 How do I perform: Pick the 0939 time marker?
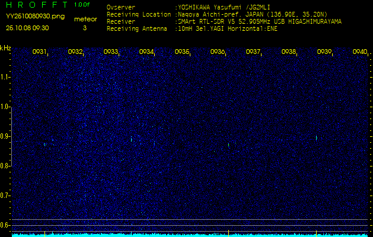coord(324,52)
